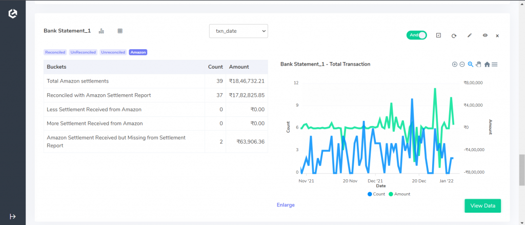The width and height of the screenshot is (525, 225).
Task: Switch to the table grid view icon
Action: point(120,31)
